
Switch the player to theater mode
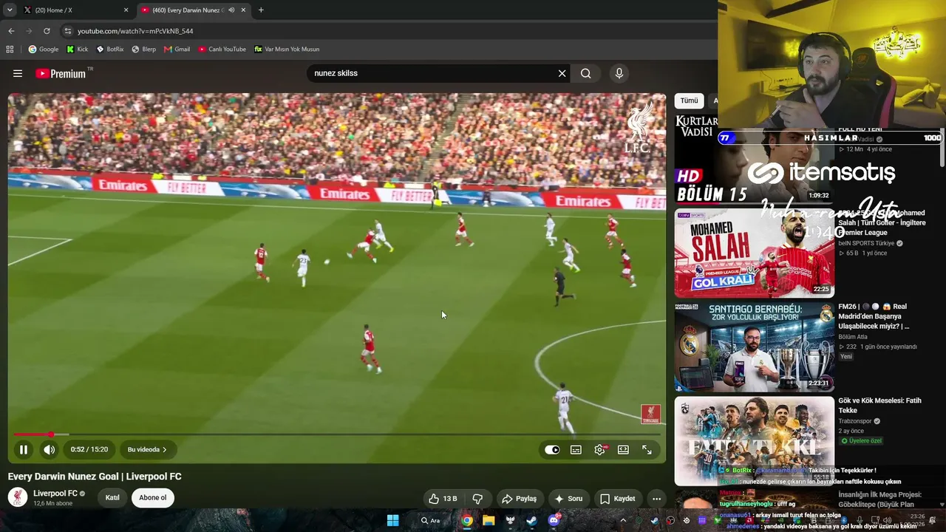[623, 449]
